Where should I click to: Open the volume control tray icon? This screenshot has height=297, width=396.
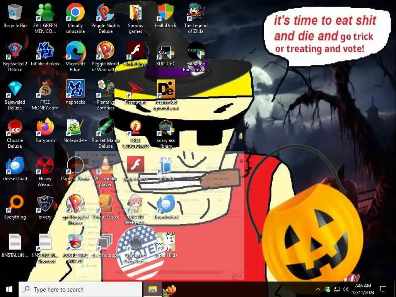[x=346, y=289]
